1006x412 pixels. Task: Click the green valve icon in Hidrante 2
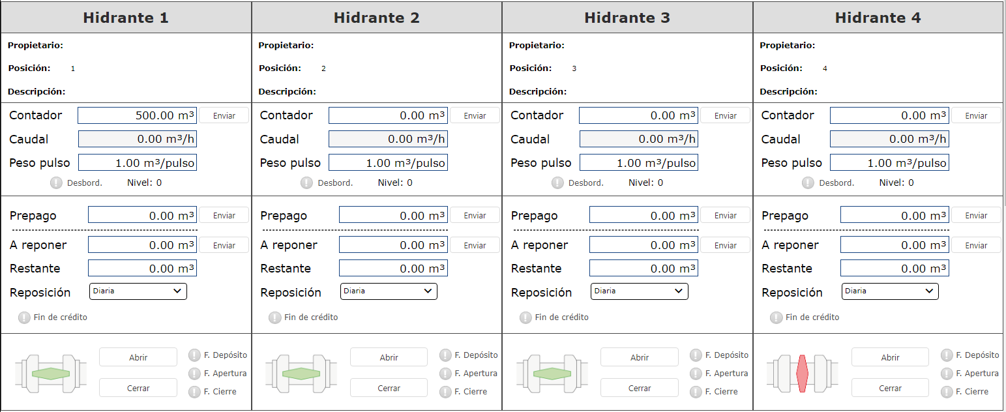(x=301, y=374)
